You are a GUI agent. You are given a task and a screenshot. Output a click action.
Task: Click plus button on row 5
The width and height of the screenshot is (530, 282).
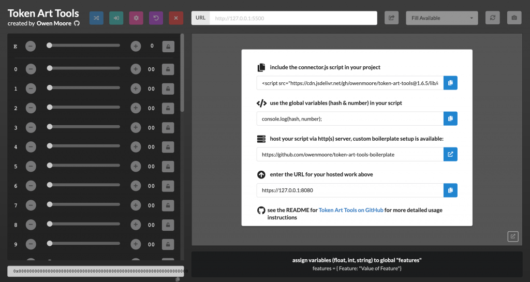coord(136,167)
